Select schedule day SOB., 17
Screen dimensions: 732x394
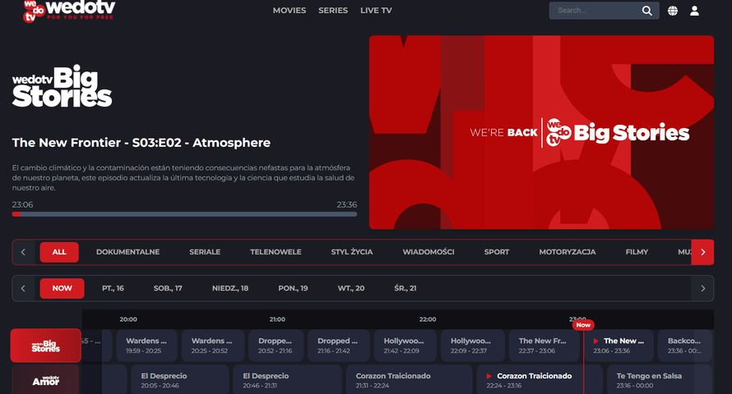click(x=168, y=288)
